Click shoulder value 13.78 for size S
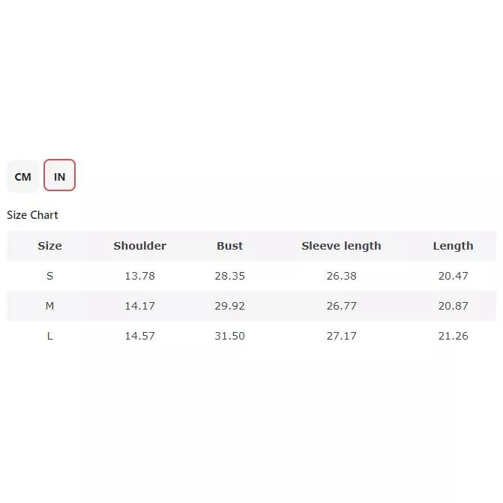This screenshot has width=503, height=503. (139, 276)
